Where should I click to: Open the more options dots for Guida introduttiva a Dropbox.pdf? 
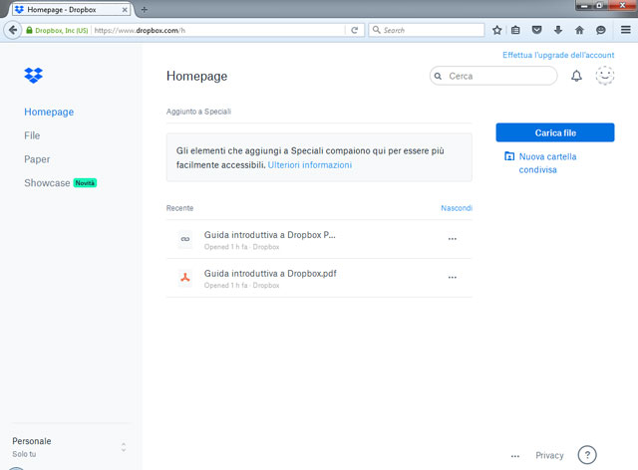pos(452,278)
